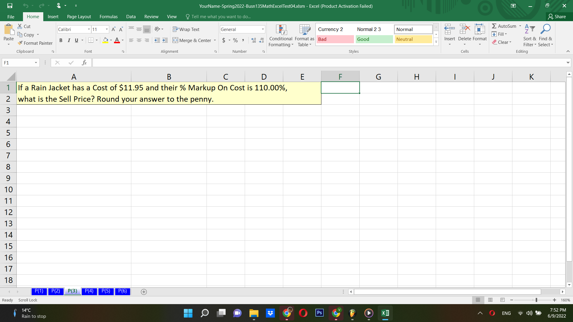Image resolution: width=573 pixels, height=322 pixels.
Task: Add a new worksheet with the plus button
Action: (144, 292)
